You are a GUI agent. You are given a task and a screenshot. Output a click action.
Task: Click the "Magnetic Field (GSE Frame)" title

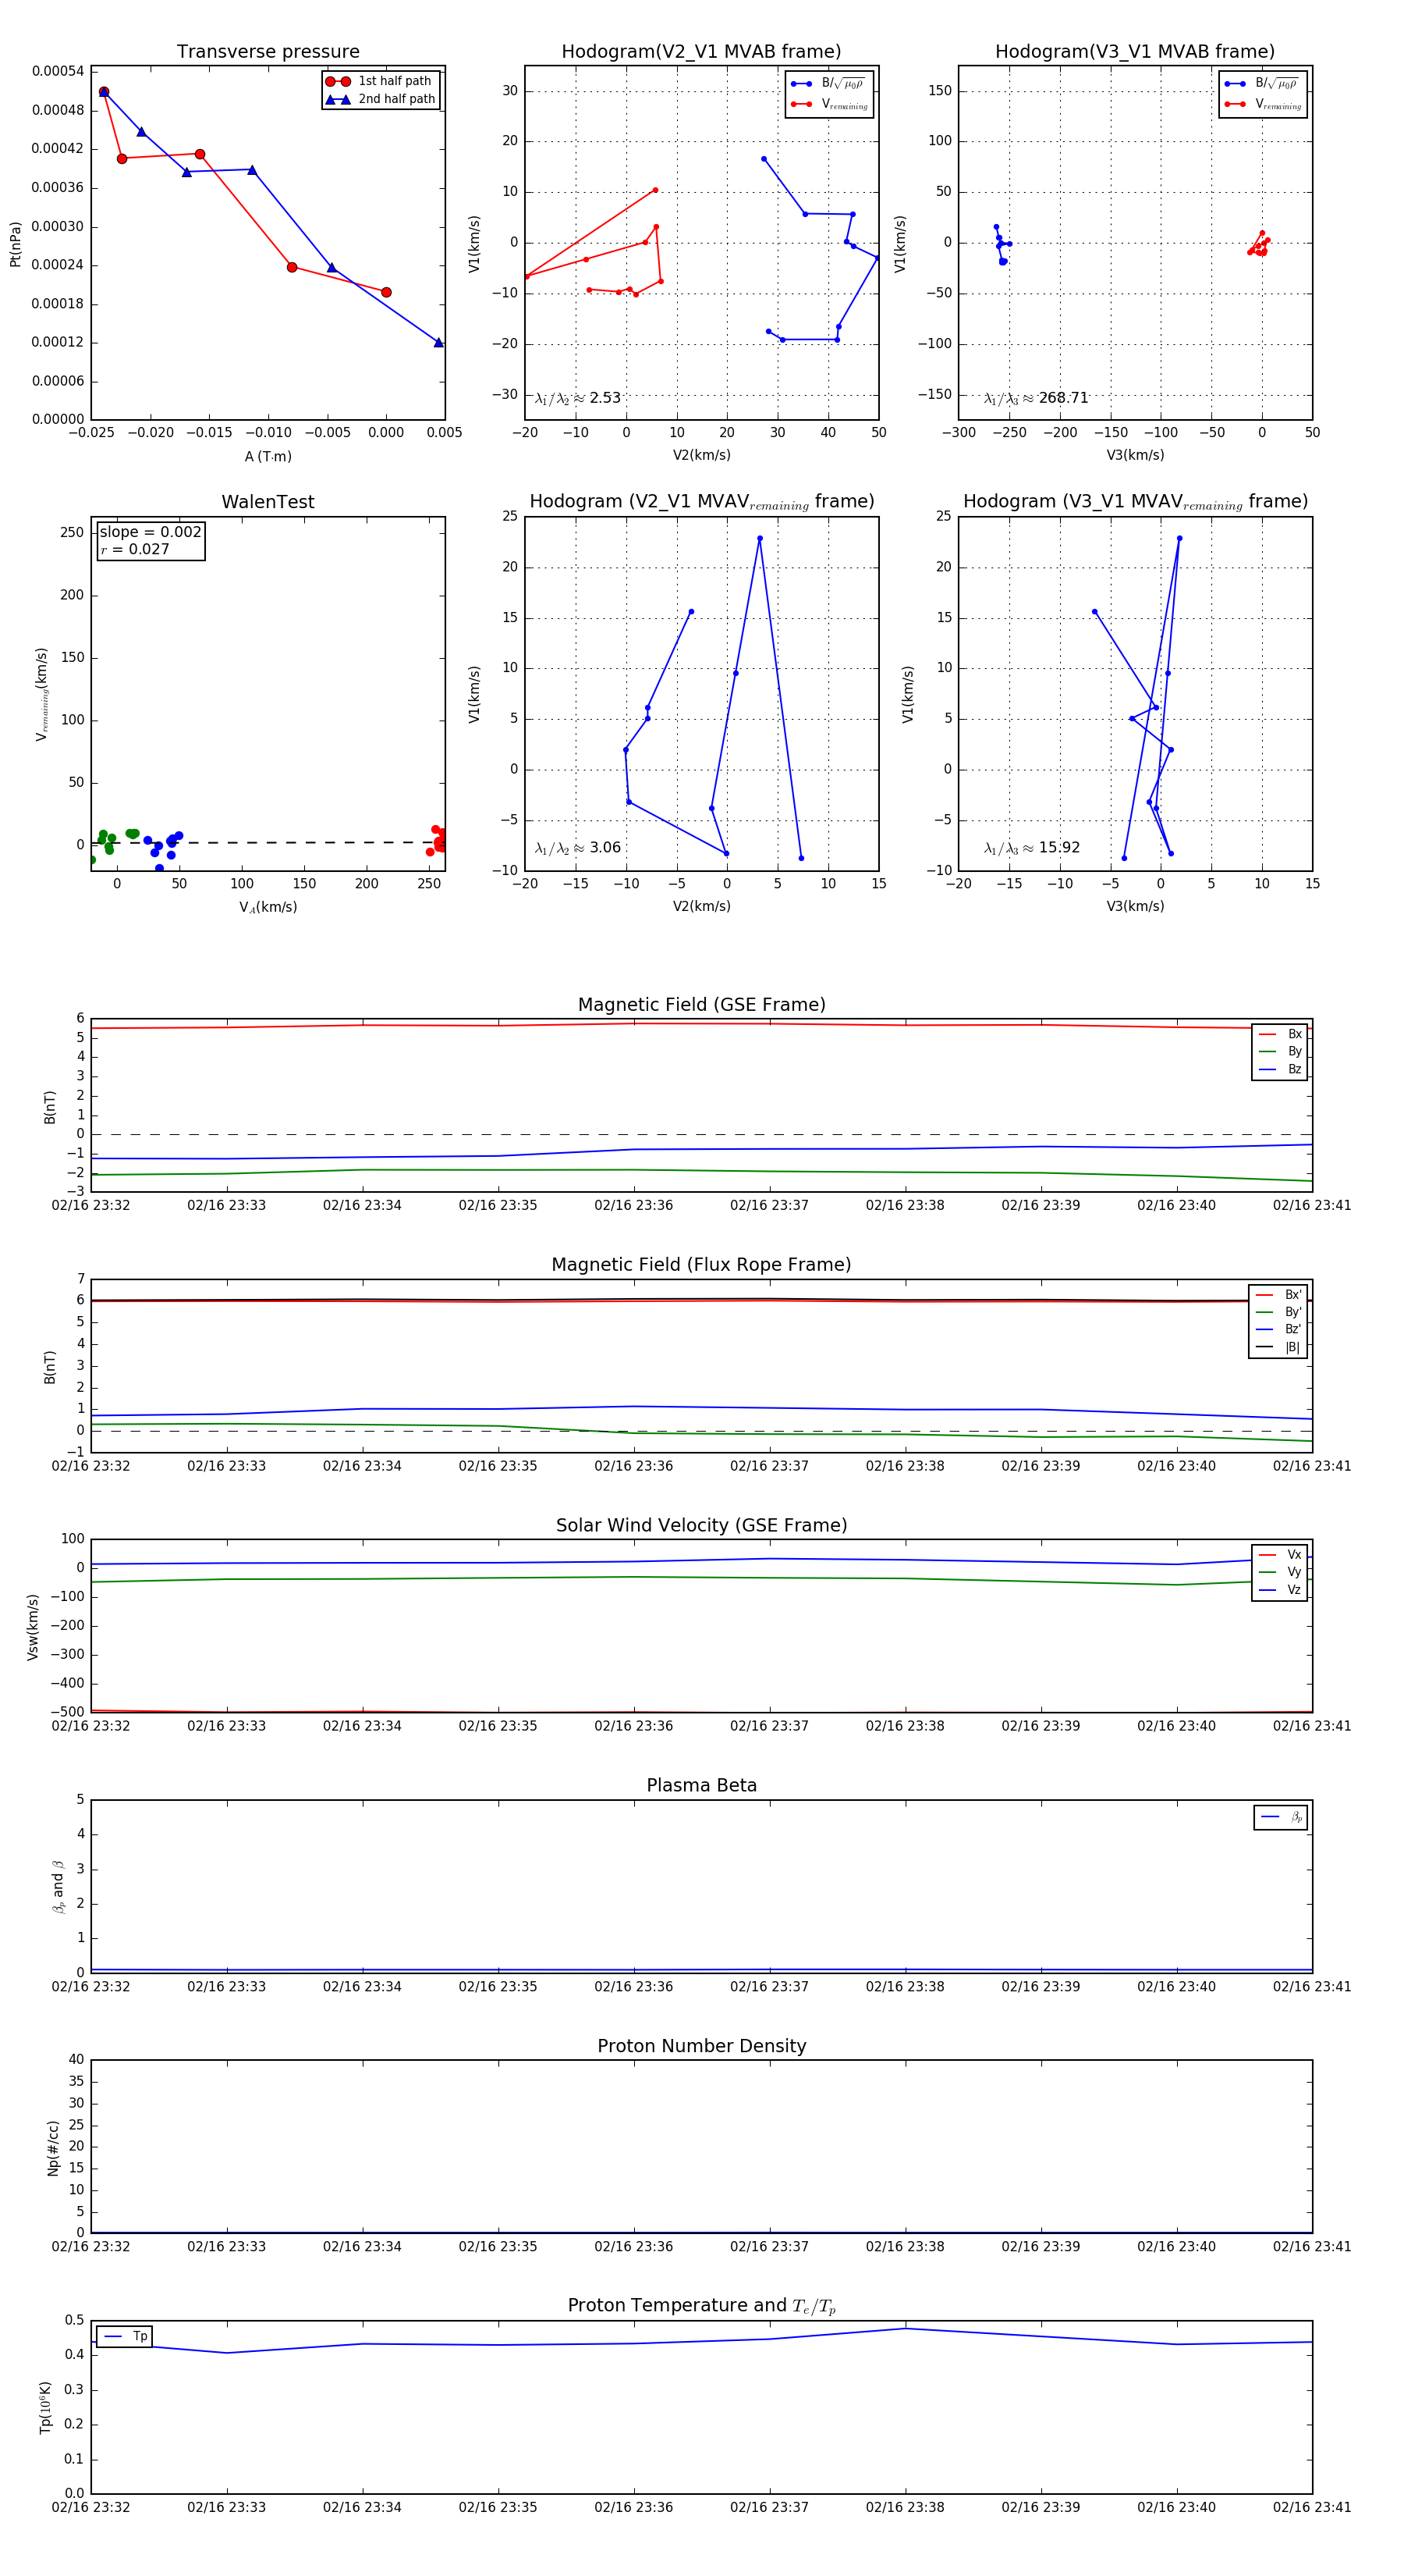(x=701, y=1005)
